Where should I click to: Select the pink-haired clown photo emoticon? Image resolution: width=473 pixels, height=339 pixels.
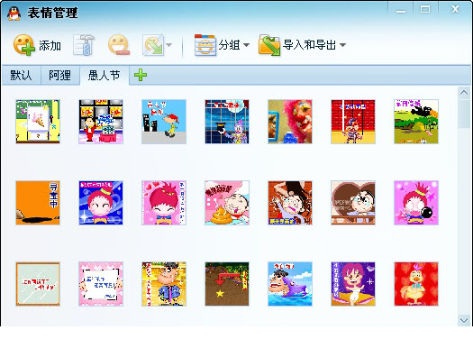[290, 122]
